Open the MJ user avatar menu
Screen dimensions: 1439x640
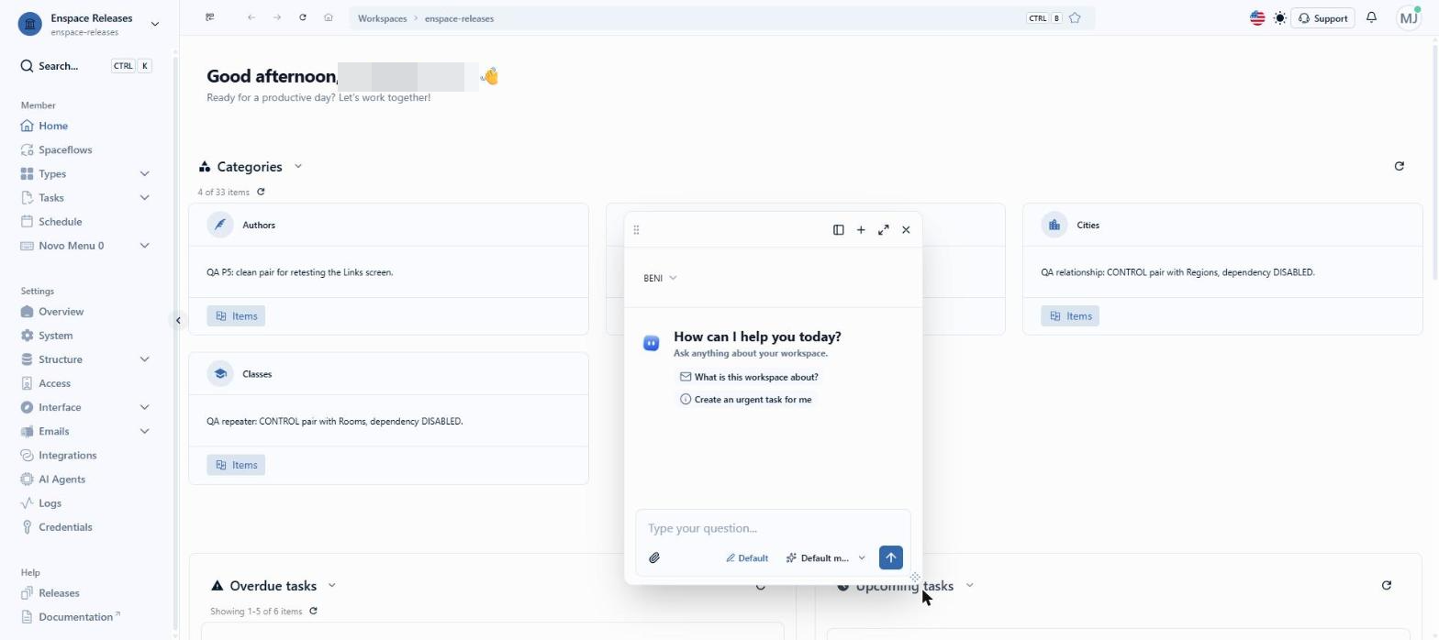coord(1409,18)
